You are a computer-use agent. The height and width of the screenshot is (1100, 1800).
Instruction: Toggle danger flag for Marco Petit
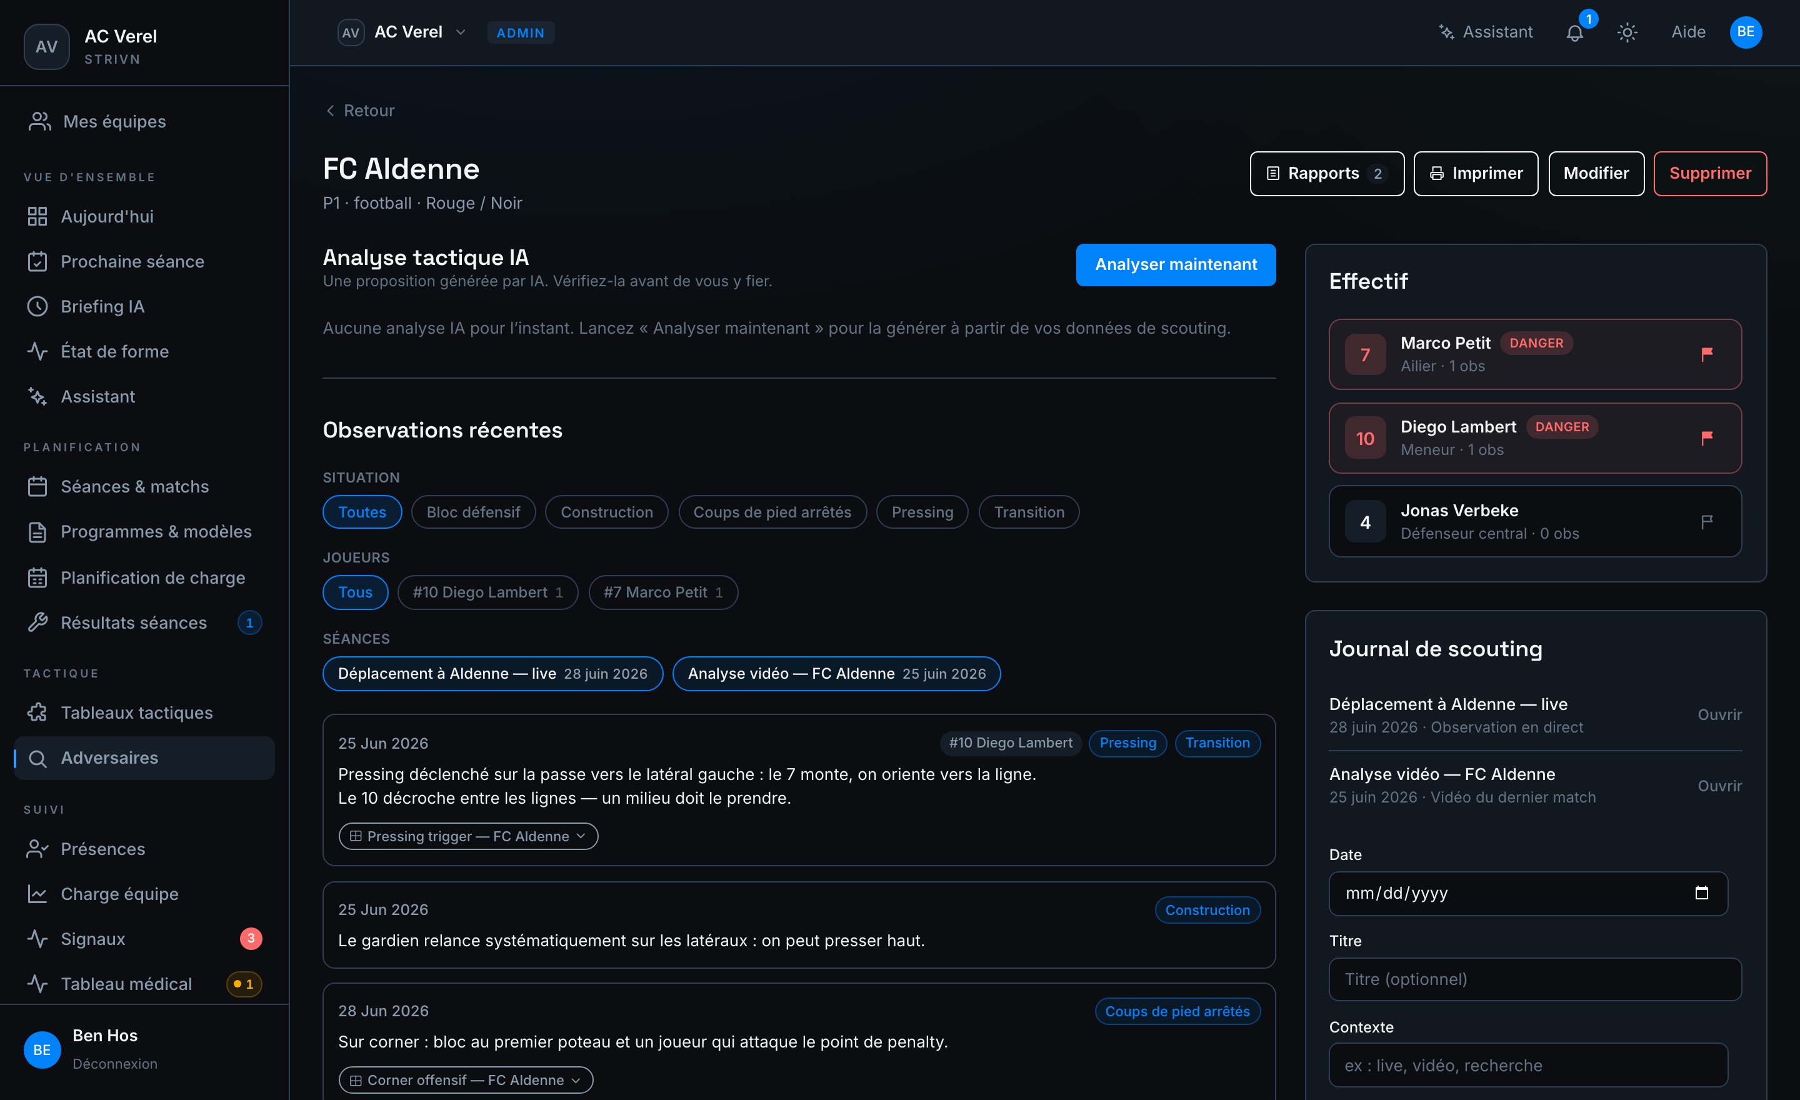click(x=1706, y=354)
